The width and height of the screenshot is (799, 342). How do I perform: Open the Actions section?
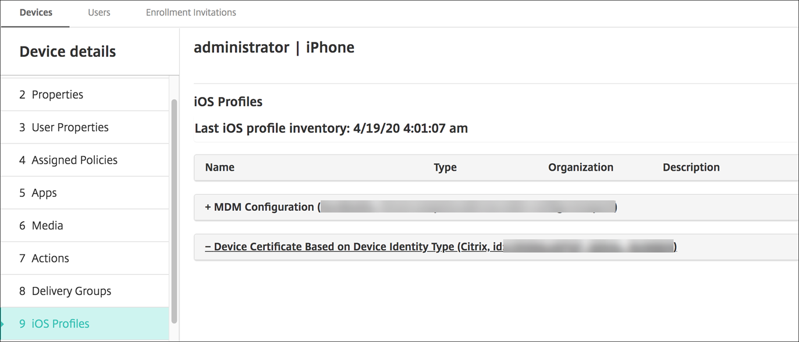[50, 258]
